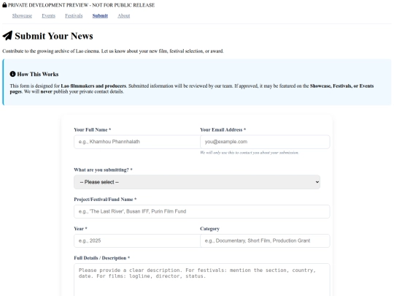This screenshot has height=296, width=394.
Task: Focus the Category text field
Action: (265, 240)
